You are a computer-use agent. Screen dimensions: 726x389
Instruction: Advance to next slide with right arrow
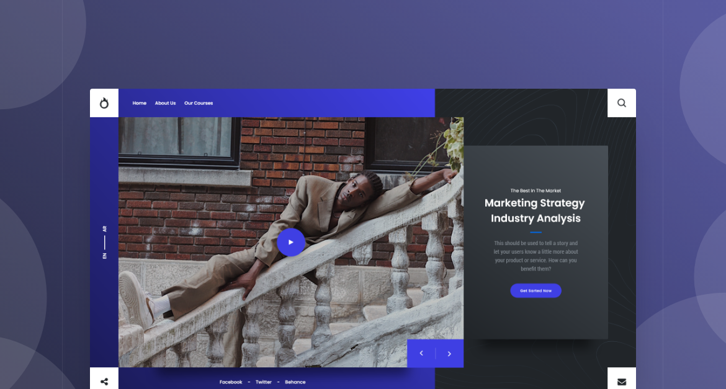(x=449, y=354)
